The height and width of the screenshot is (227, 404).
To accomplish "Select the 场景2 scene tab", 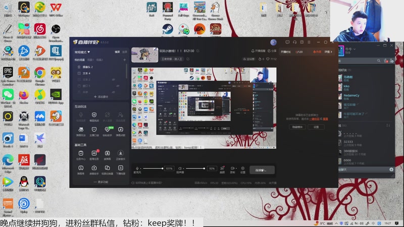I will pos(99,60).
